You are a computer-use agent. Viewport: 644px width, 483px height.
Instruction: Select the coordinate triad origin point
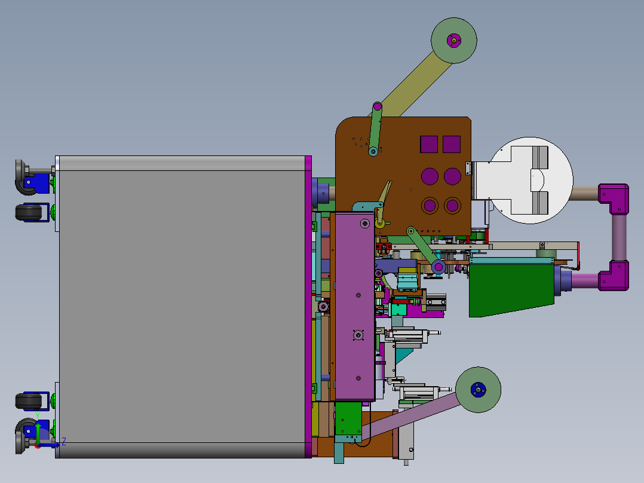[x=38, y=446]
